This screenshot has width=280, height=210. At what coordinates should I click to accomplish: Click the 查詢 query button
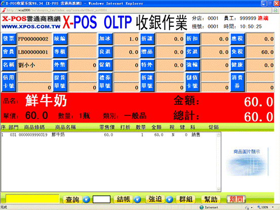point(72,199)
